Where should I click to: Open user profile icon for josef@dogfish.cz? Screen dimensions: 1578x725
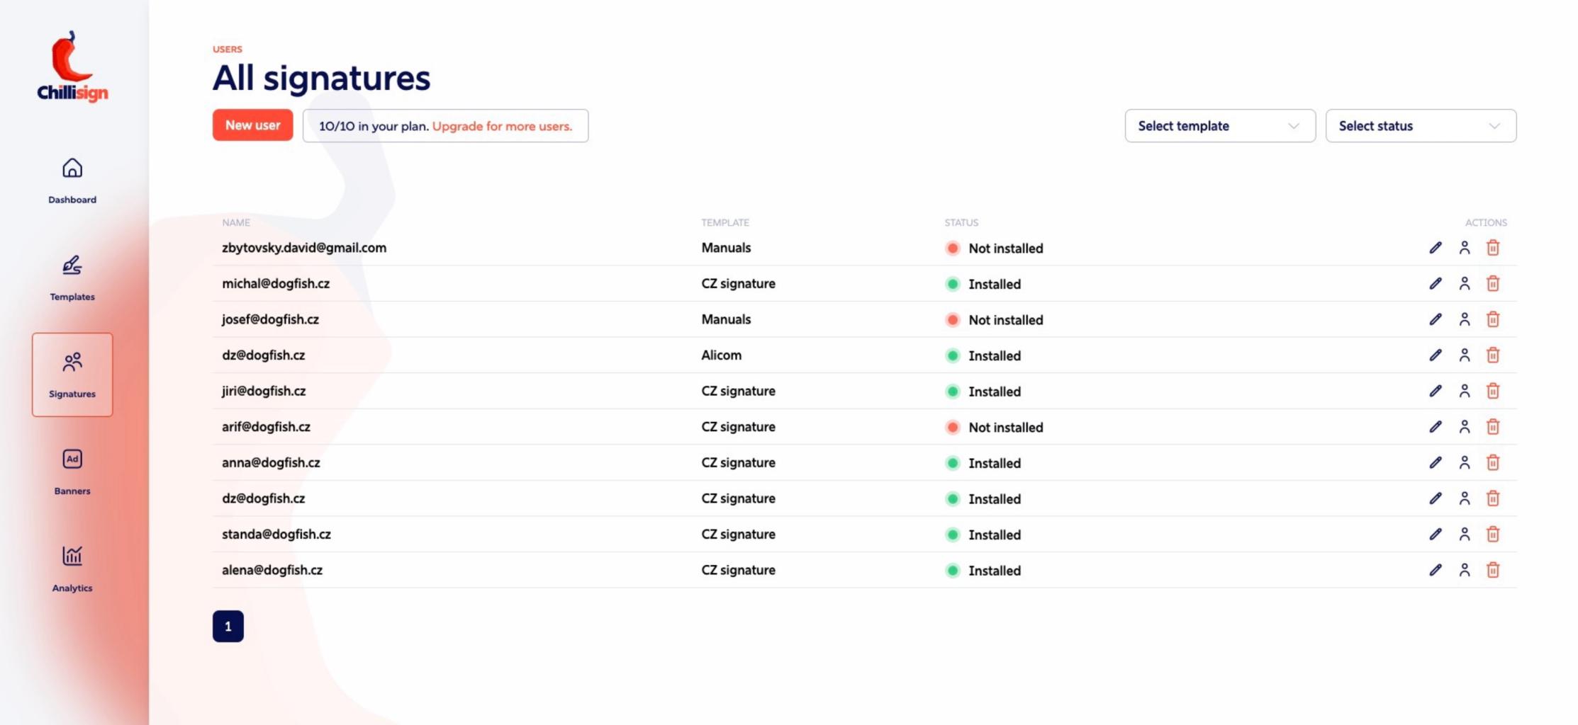coord(1465,319)
